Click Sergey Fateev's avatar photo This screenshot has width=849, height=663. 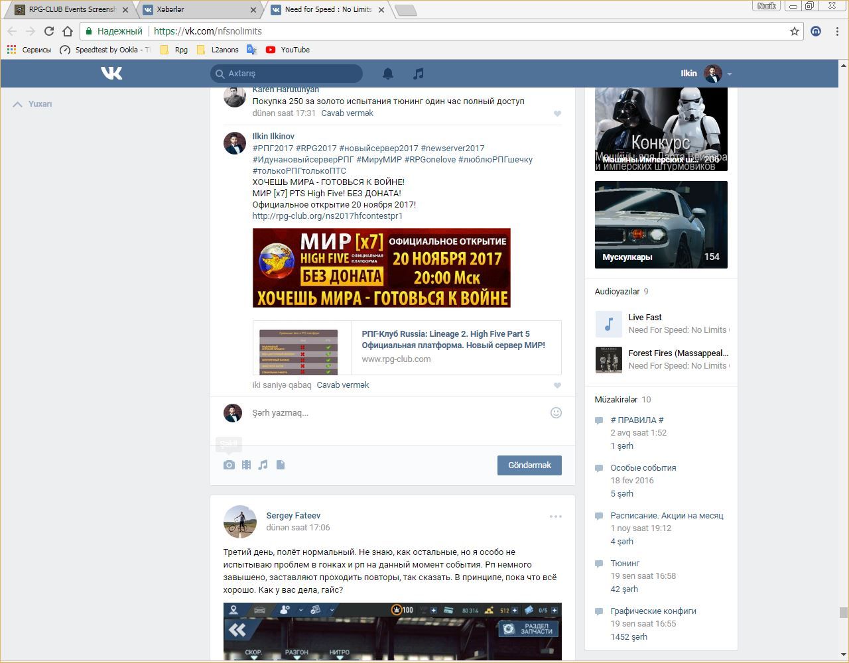click(x=239, y=522)
